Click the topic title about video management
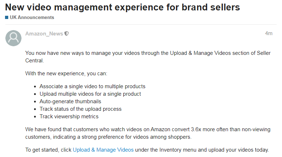The height and width of the screenshot is (157, 282). 122,7
